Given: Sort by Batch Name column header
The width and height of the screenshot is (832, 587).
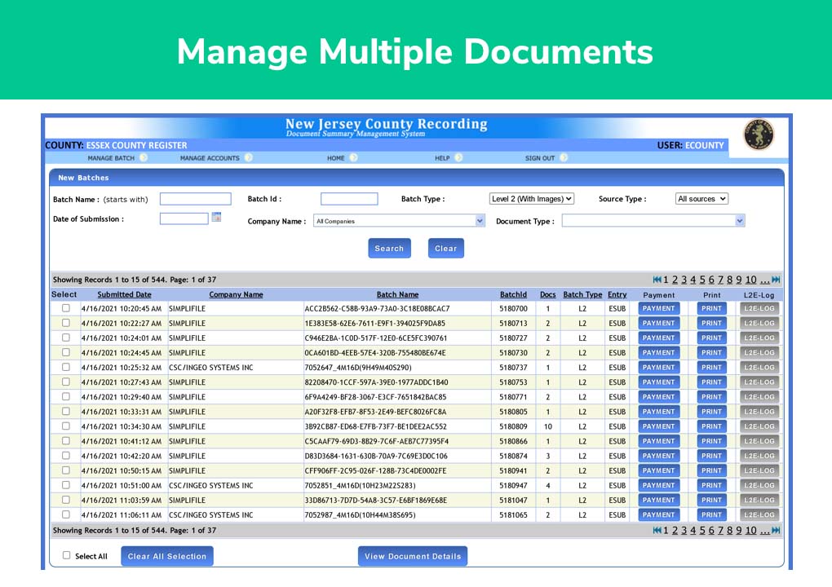Looking at the screenshot, I should click(x=397, y=294).
